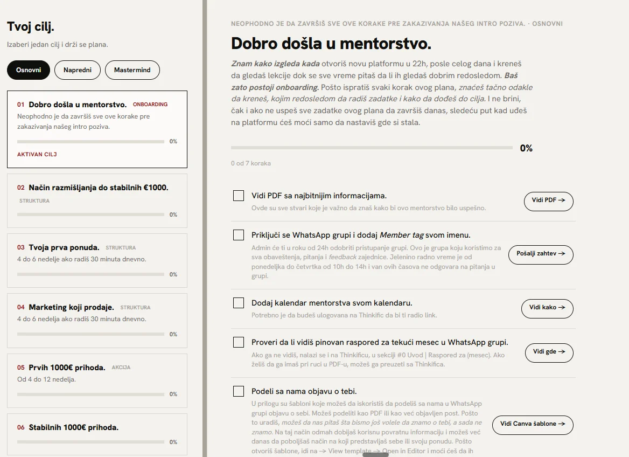
Task: Click the main onboarding progress bar above '0 od 7 koraka'
Action: [372, 148]
